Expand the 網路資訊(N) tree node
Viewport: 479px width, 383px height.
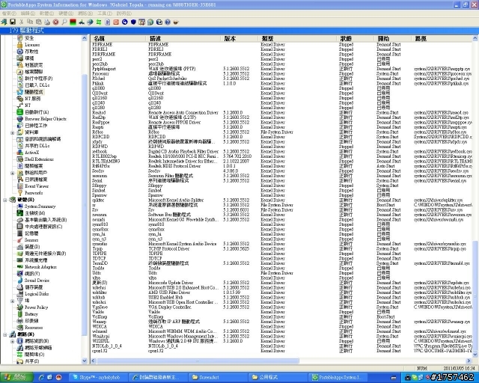point(12,341)
